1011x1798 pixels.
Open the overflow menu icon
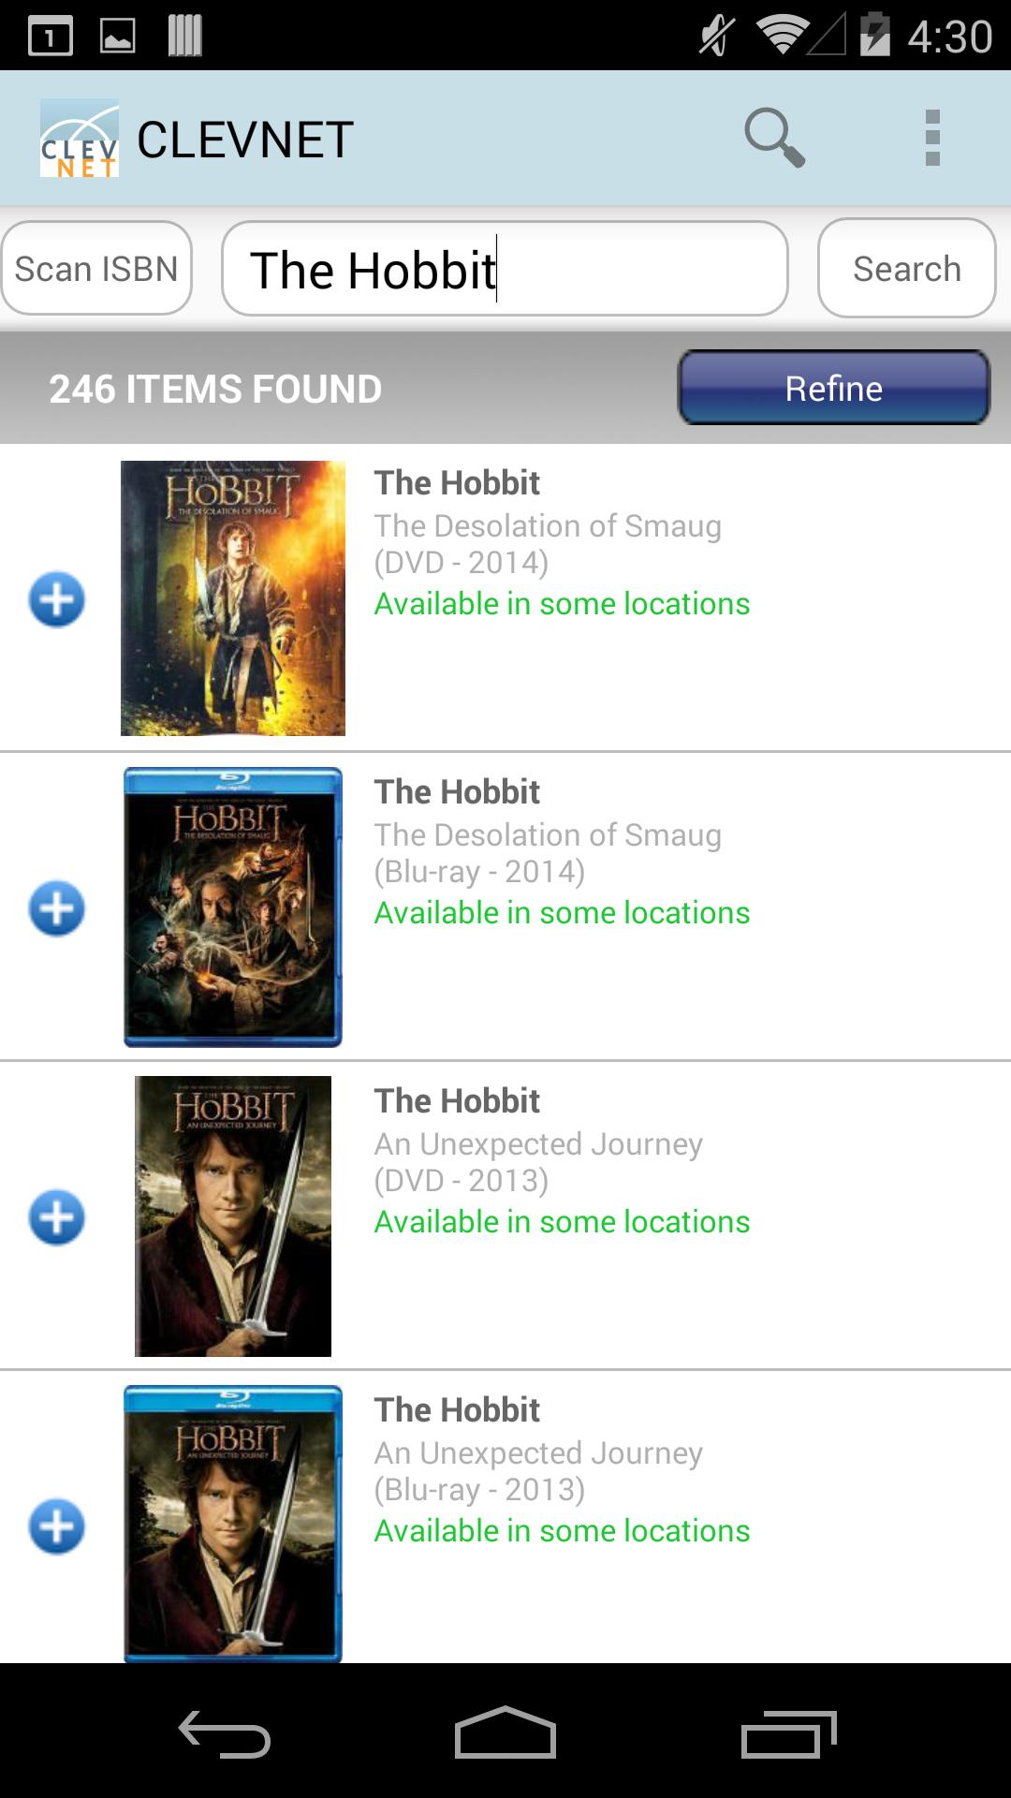click(x=931, y=138)
